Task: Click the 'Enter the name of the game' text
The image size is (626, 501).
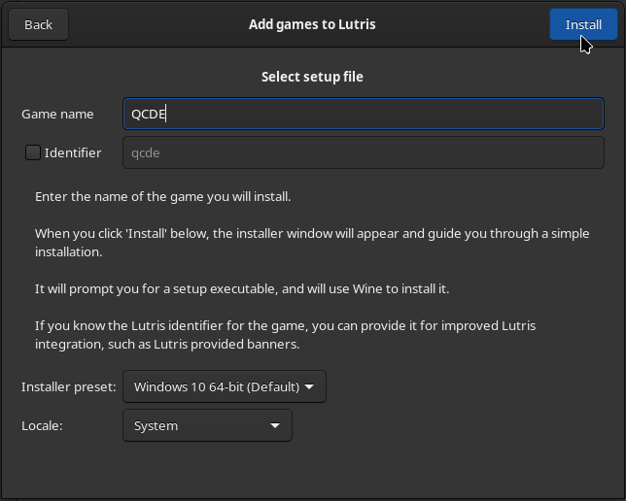Action: coord(162,196)
